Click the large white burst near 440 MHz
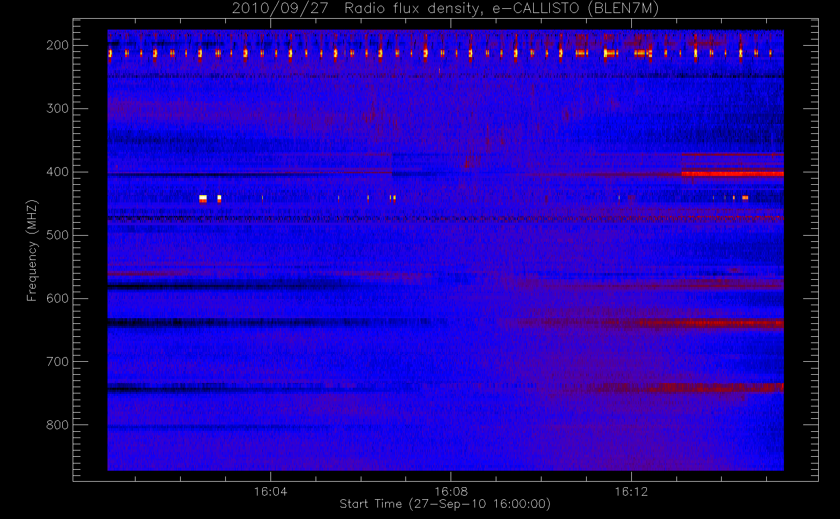The height and width of the screenshot is (519, 840). pyautogui.click(x=203, y=198)
